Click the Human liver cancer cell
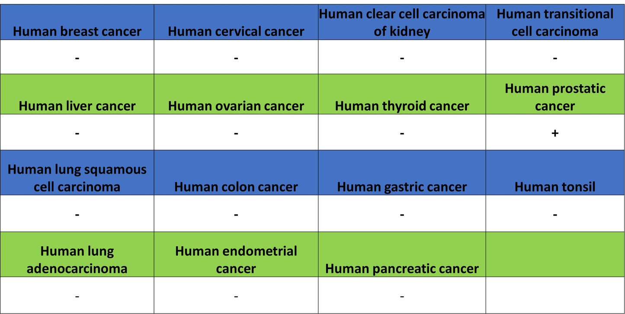The image size is (625, 314). click(77, 94)
